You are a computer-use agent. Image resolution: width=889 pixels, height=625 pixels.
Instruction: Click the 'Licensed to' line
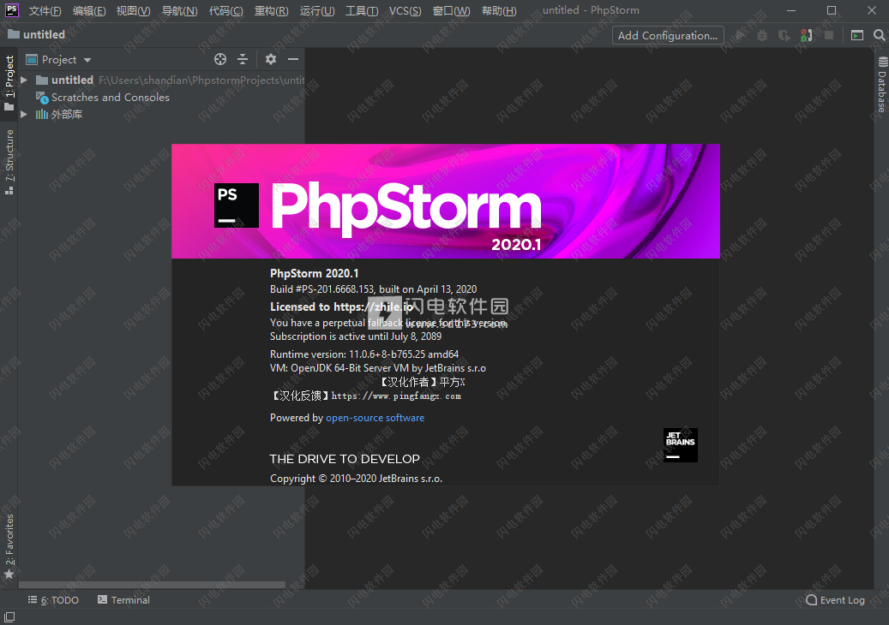coord(341,307)
